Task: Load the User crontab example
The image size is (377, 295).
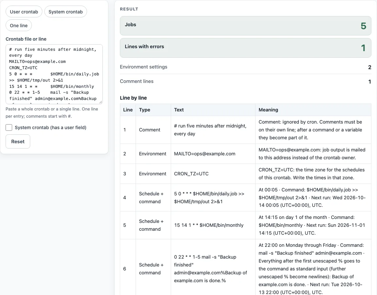Action: coord(24,12)
